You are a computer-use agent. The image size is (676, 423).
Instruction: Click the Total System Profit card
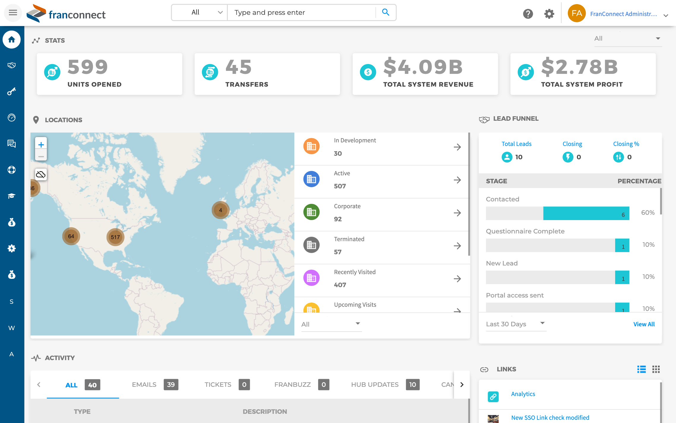click(583, 74)
